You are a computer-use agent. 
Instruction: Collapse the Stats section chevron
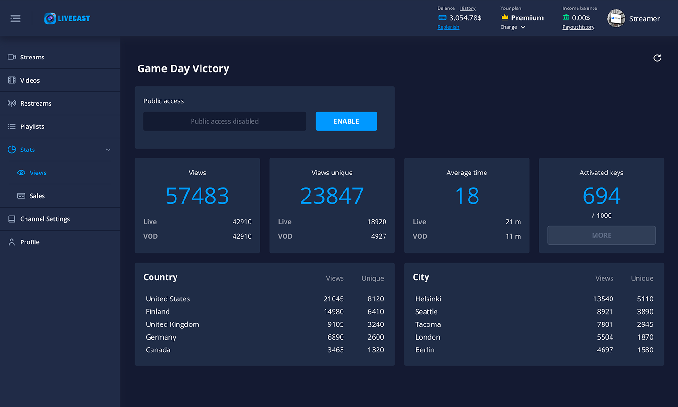[108, 150]
